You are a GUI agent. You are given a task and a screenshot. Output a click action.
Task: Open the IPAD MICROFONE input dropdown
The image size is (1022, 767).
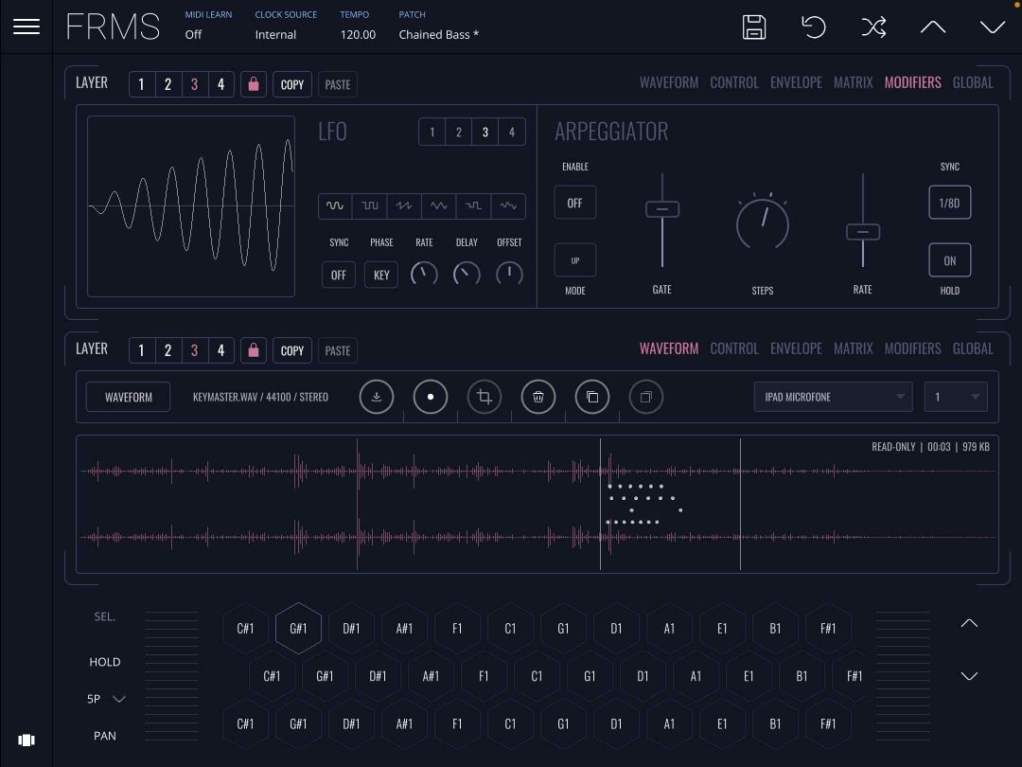(832, 397)
